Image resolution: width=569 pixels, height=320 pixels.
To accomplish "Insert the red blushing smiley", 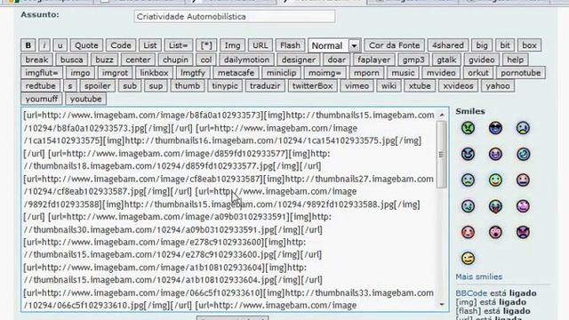I will [x=469, y=232].
